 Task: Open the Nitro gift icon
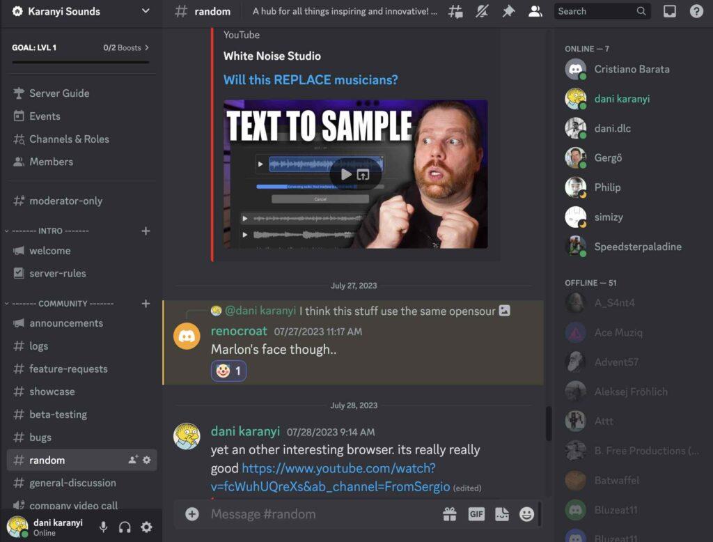coord(450,514)
